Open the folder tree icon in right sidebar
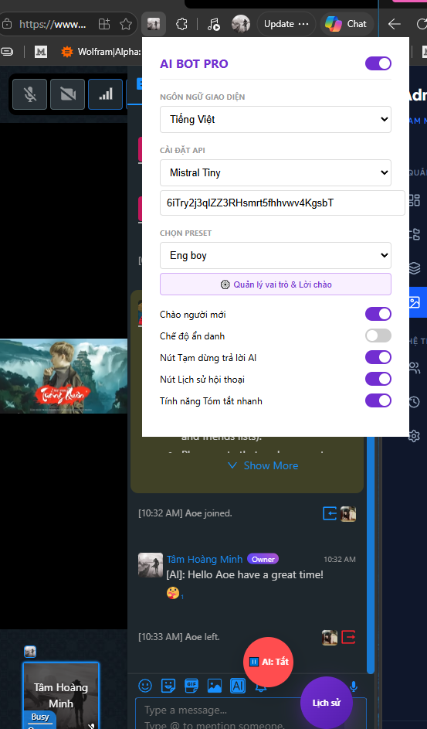Screen dimensions: 427x729 pos(414,234)
